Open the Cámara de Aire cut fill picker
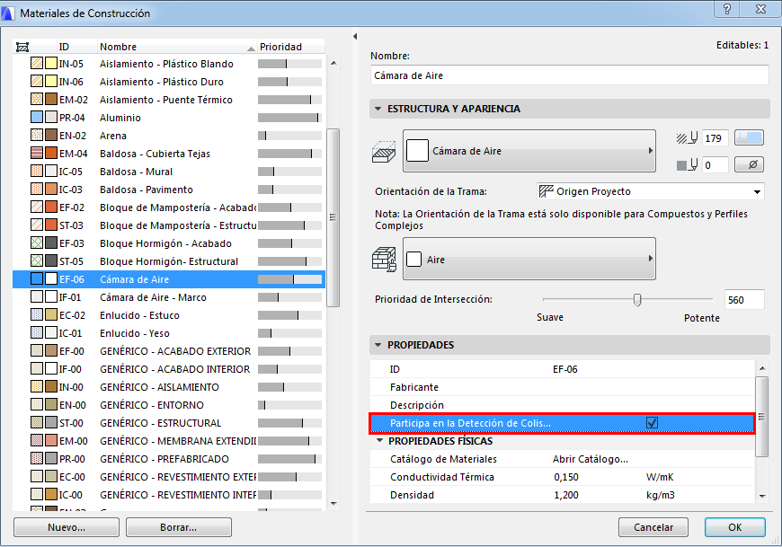The image size is (782, 547). [529, 151]
